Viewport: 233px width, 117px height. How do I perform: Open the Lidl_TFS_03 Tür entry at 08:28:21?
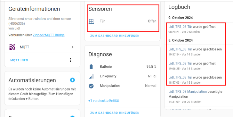[x=180, y=27]
